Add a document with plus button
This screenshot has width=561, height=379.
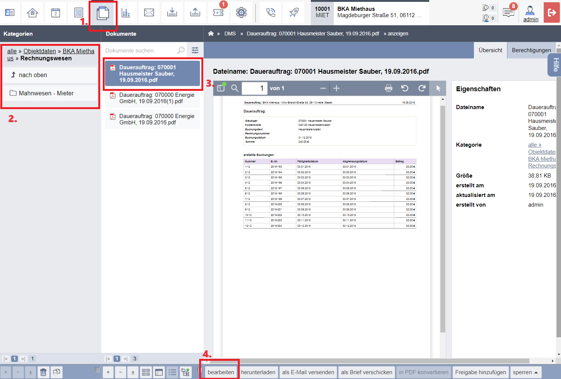(108, 372)
